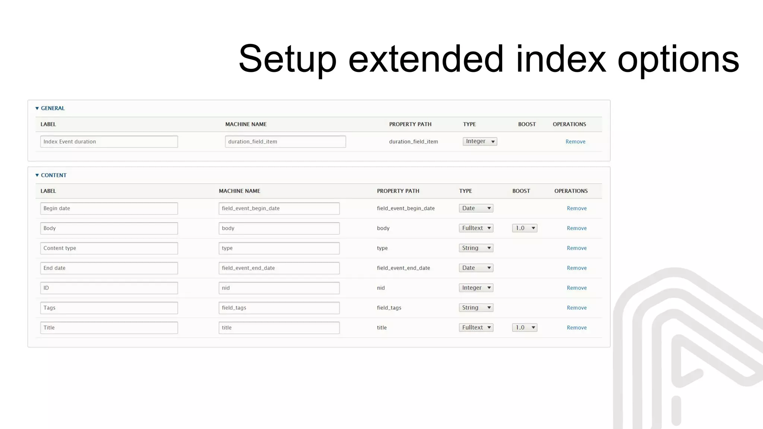Collapse the CONTENT section

(51, 175)
